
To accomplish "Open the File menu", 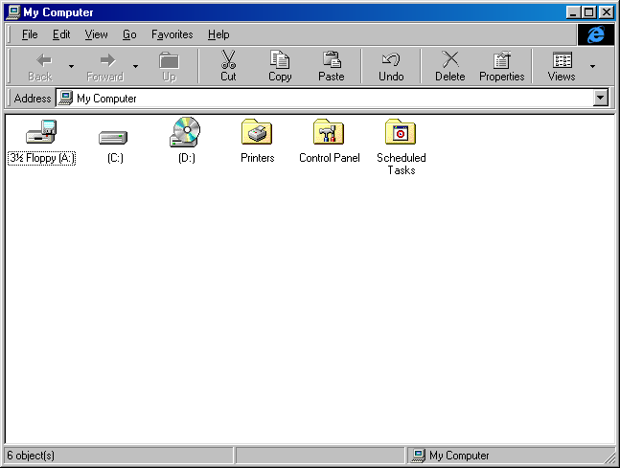I will click(x=30, y=34).
